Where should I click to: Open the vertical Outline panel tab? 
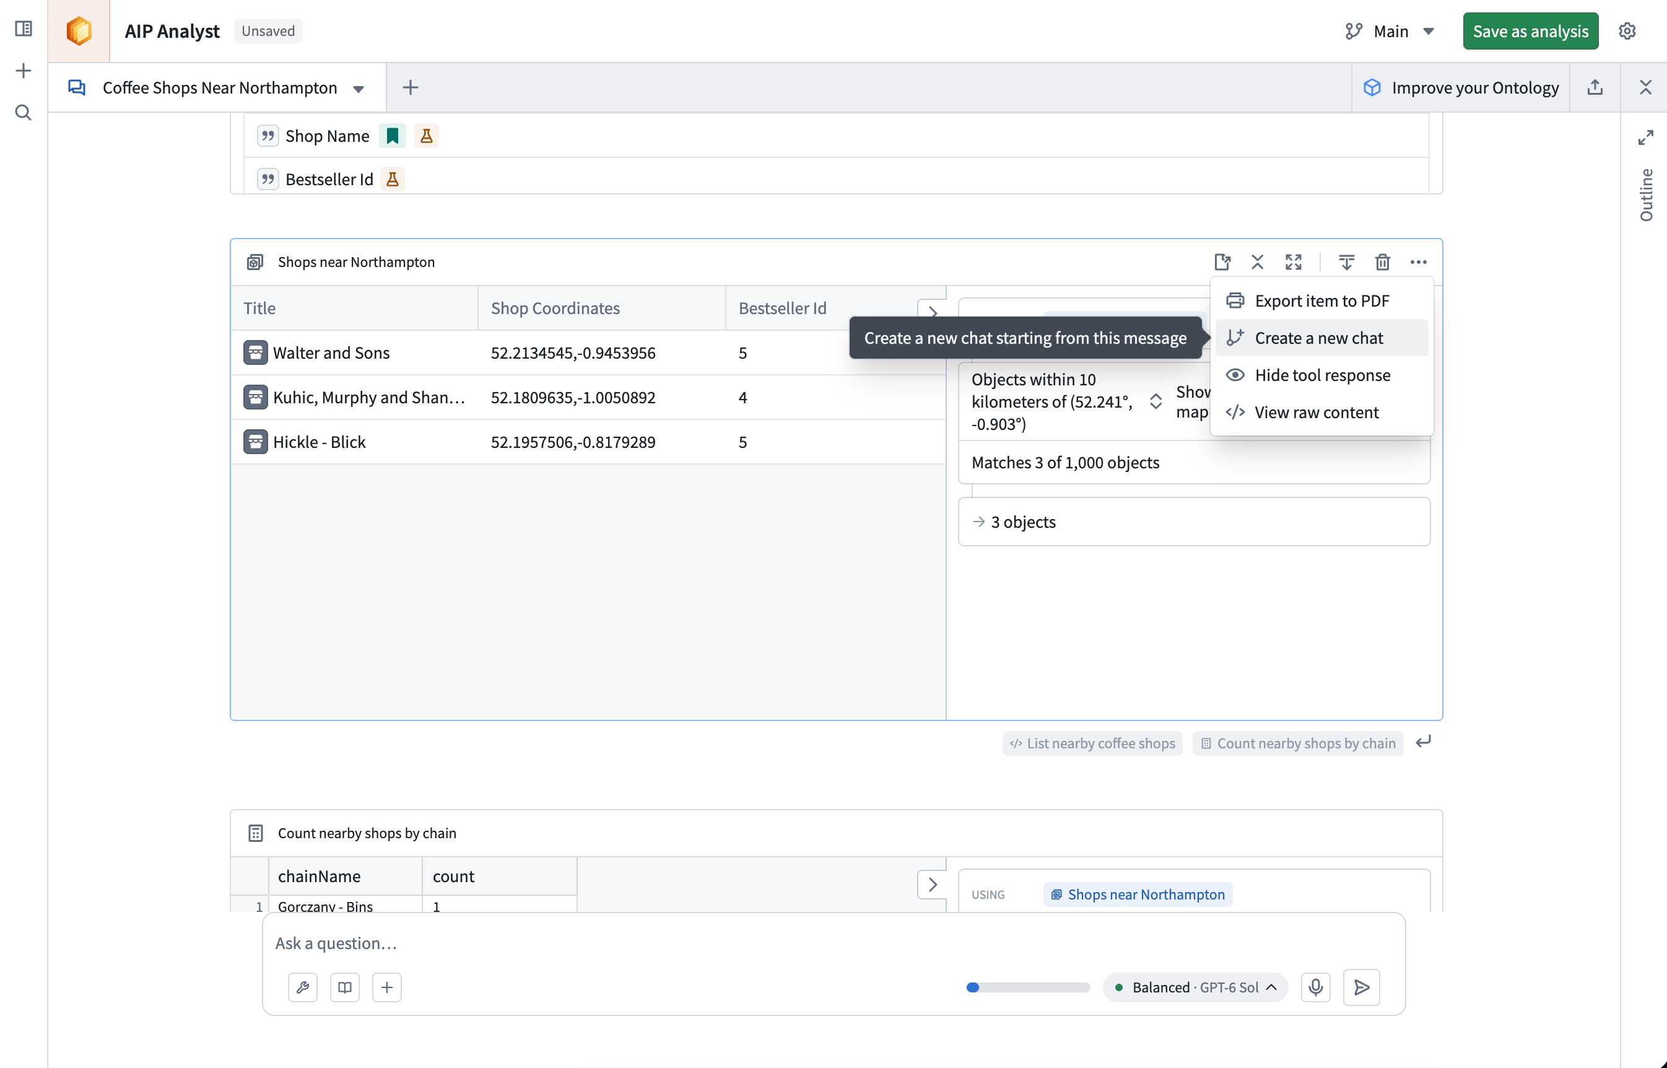point(1646,195)
